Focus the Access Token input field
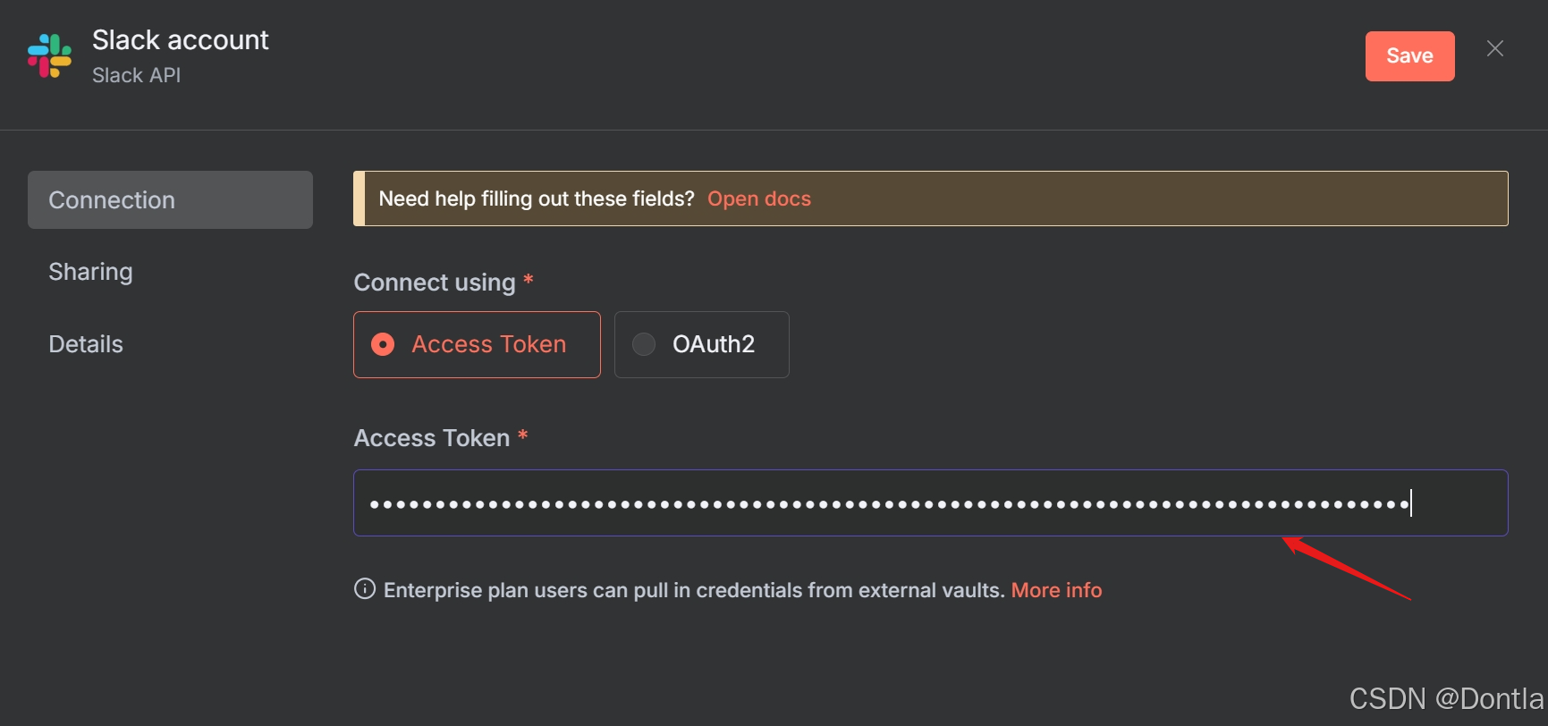1548x726 pixels. 930,503
